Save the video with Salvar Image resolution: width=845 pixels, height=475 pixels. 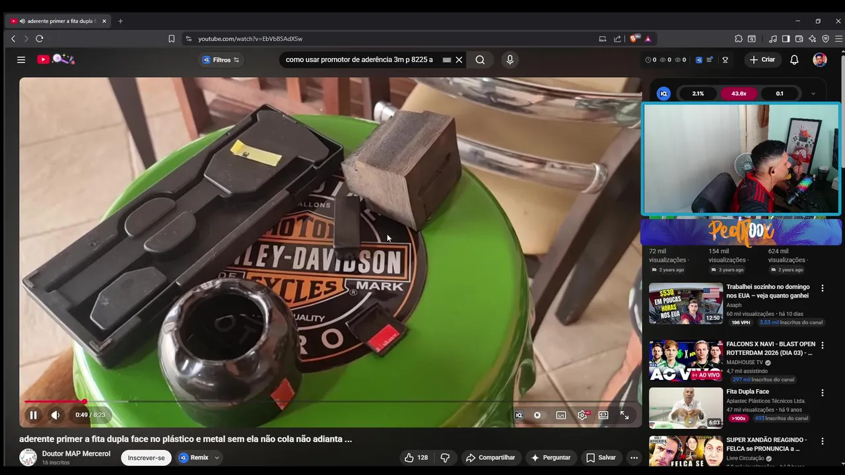click(x=601, y=457)
